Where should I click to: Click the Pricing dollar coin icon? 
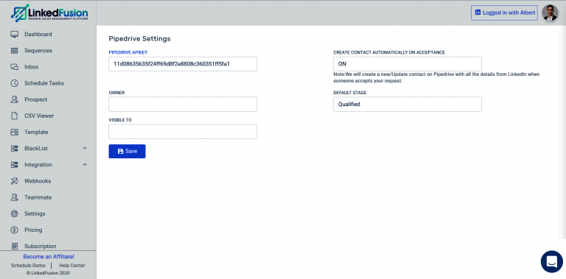(15, 230)
